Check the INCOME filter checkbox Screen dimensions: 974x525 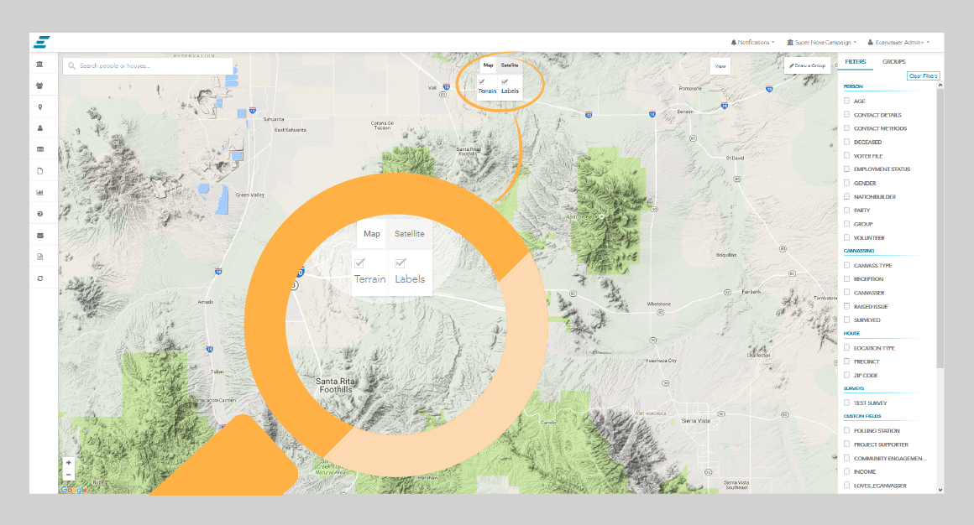[846, 471]
